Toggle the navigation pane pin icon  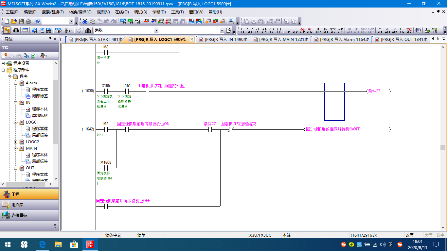[x=50, y=39]
